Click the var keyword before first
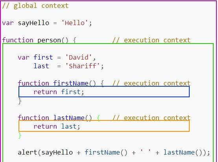 click(x=24, y=58)
